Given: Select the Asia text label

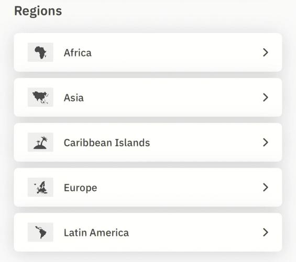Looking at the screenshot, I should pyautogui.click(x=74, y=97).
